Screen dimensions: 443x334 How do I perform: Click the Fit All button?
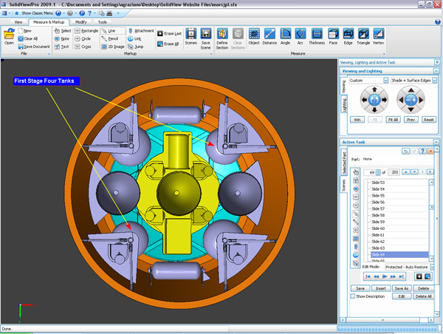pyautogui.click(x=393, y=120)
